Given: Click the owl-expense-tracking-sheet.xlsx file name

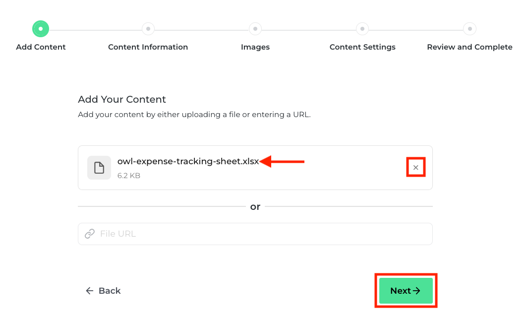Looking at the screenshot, I should click(188, 161).
